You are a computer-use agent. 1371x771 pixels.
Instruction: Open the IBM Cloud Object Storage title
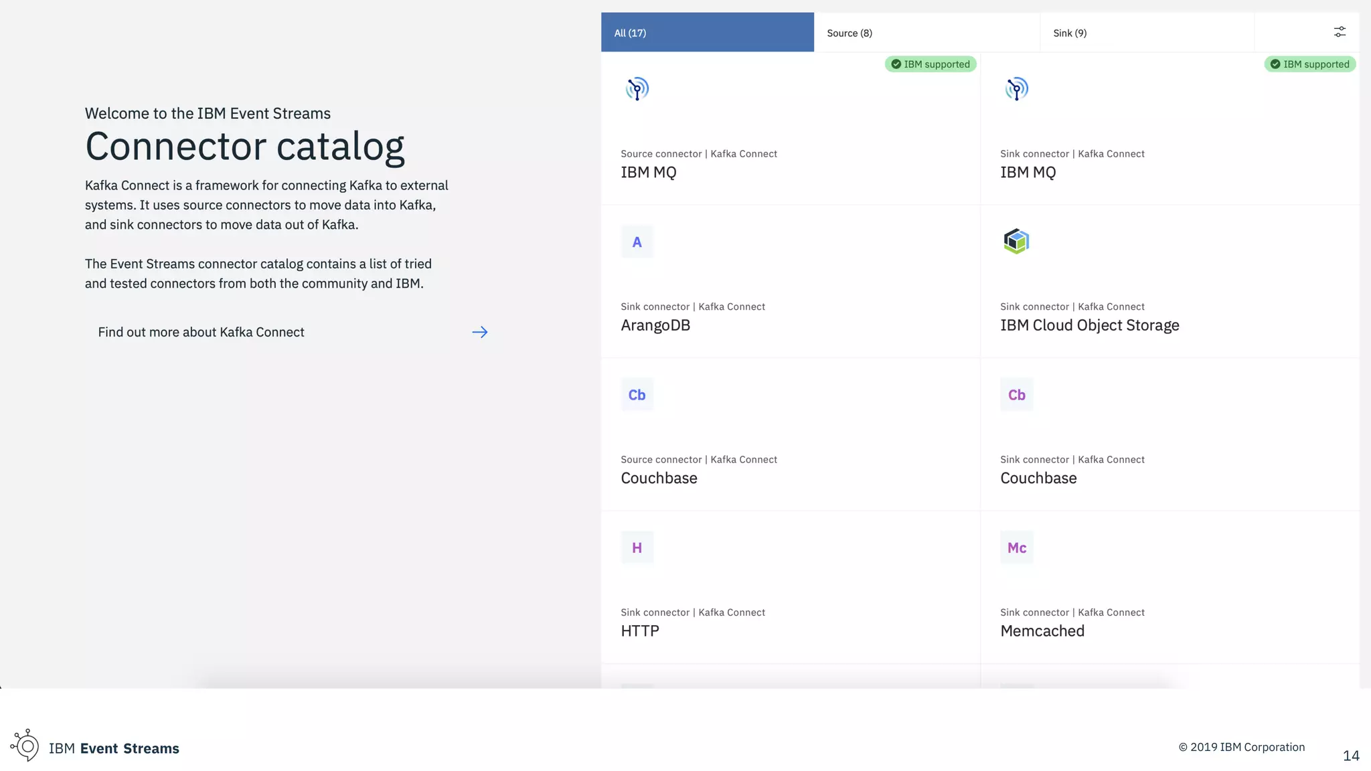point(1089,325)
